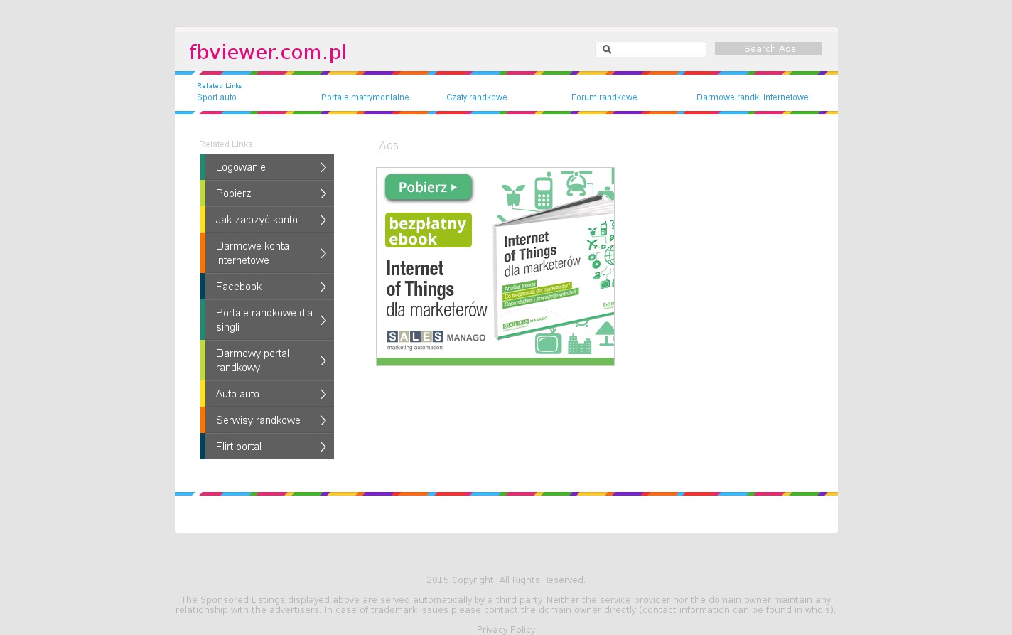
Task: Open Portale randkowe dla singli item
Action: point(264,320)
